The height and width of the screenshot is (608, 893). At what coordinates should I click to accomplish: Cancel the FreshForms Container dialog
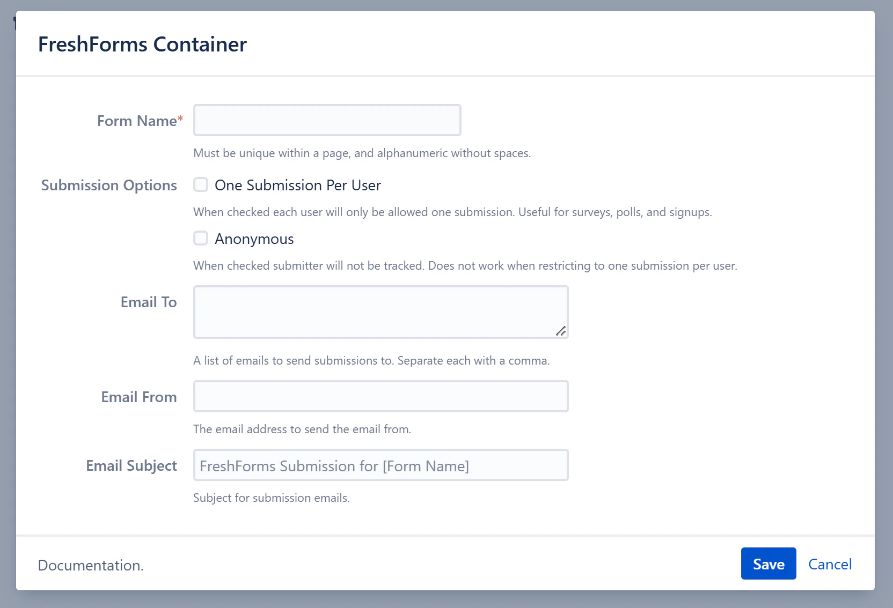830,564
